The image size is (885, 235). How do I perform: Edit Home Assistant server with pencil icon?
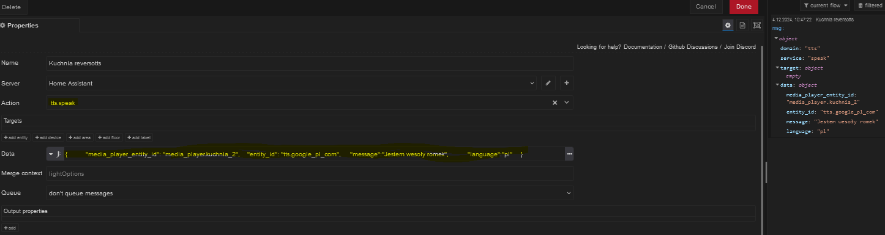(549, 83)
